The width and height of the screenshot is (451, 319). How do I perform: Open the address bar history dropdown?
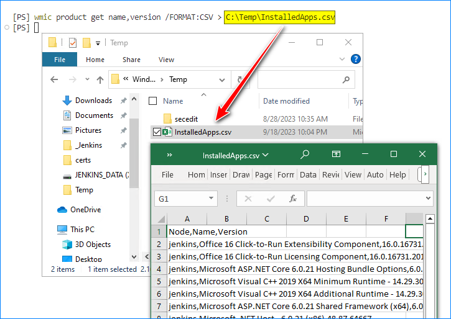point(222,79)
